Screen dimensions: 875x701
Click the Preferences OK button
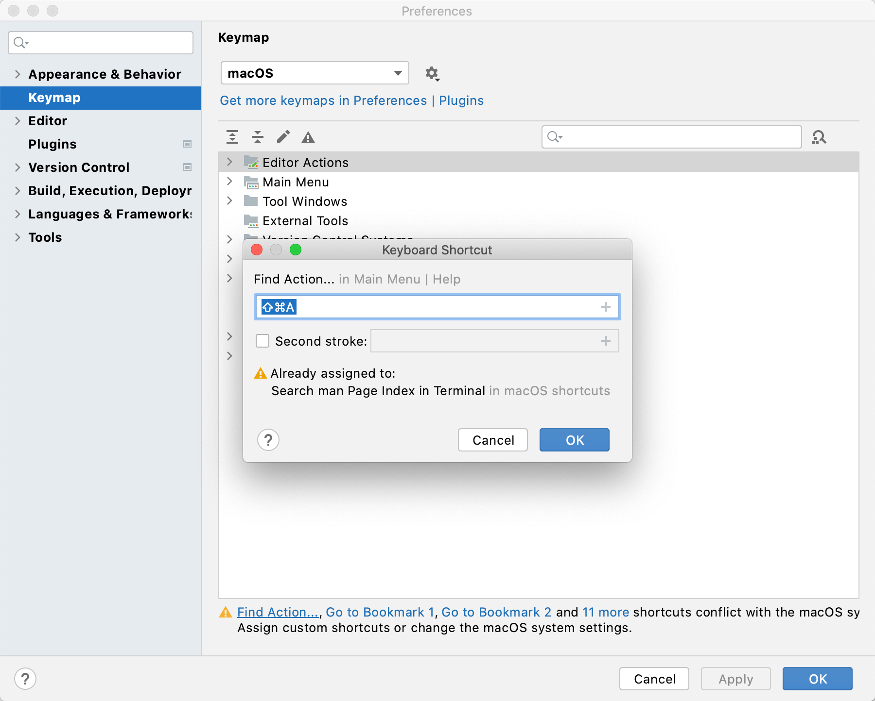pyautogui.click(x=817, y=679)
